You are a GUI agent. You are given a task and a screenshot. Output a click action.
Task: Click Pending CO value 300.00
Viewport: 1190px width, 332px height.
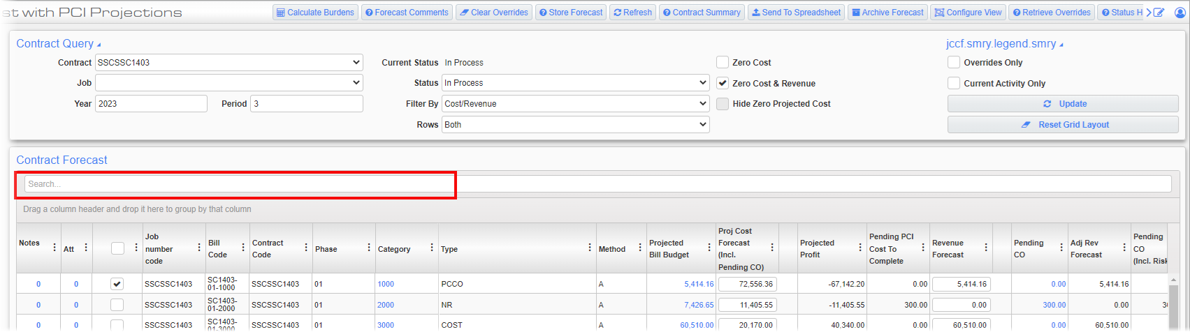[1054, 305]
